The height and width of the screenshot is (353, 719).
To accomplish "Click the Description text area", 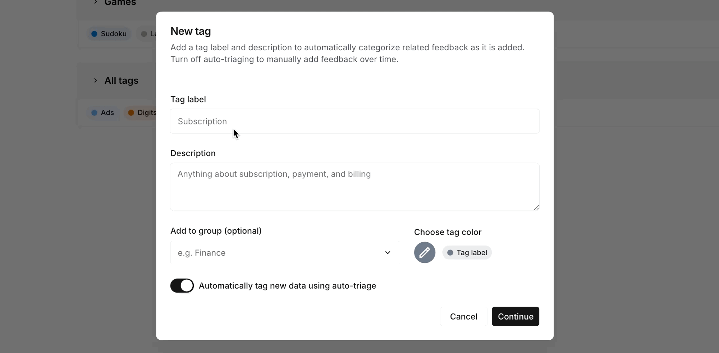I will click(x=355, y=187).
